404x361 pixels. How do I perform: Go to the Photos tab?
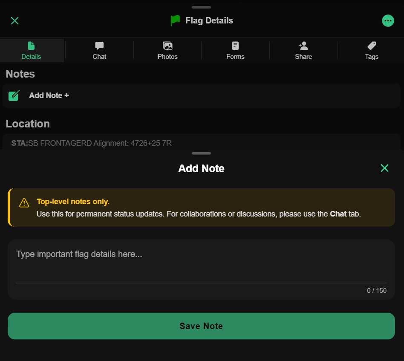click(167, 51)
